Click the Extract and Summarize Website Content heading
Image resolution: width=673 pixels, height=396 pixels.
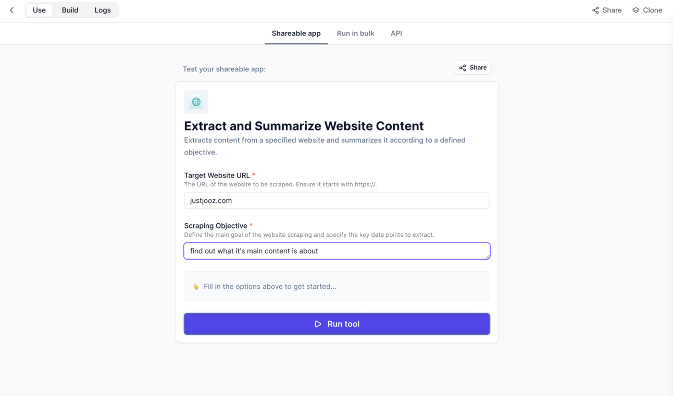click(304, 126)
